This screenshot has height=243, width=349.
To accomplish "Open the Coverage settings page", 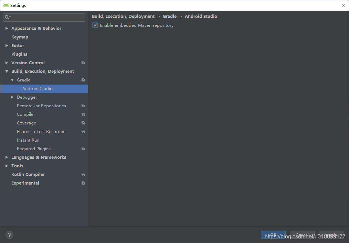I will (x=27, y=123).
